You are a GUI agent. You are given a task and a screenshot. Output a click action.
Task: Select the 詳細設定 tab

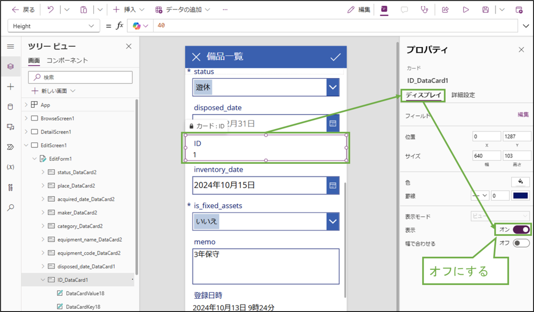463,95
